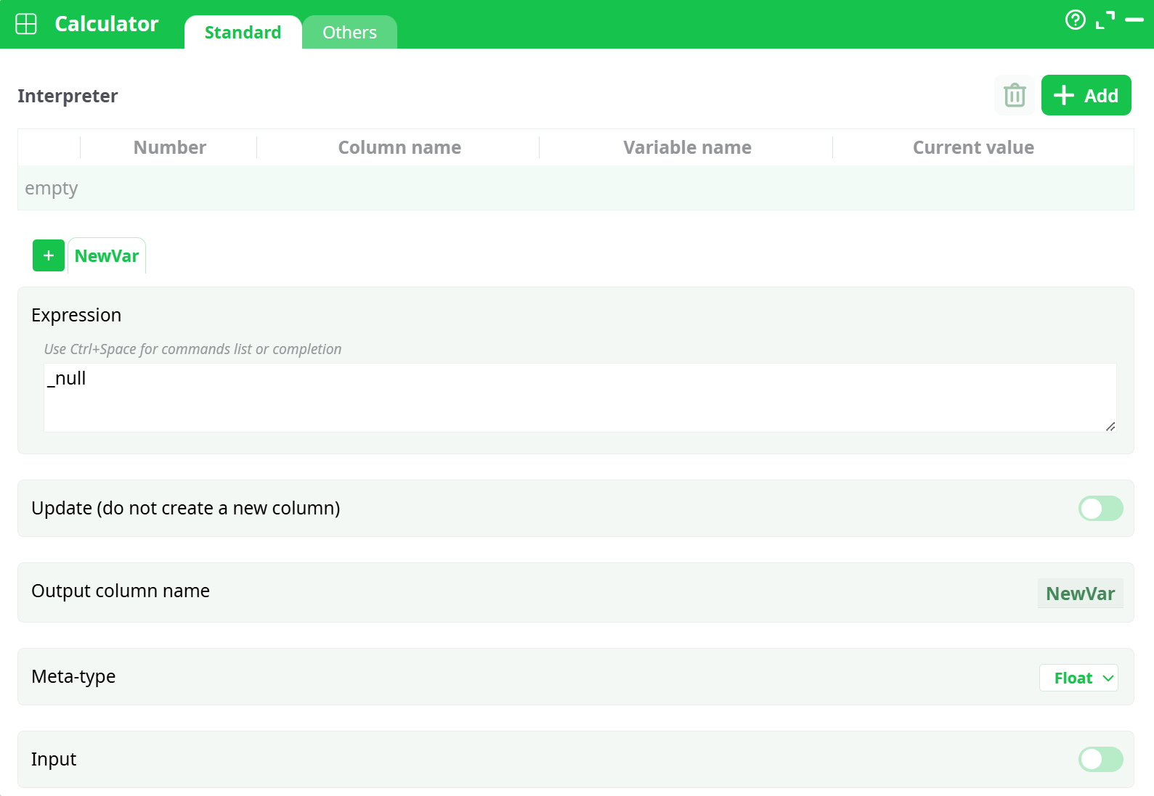Click the minimize dash icon
Viewport: 1154px width, 796px height.
coord(1134,20)
